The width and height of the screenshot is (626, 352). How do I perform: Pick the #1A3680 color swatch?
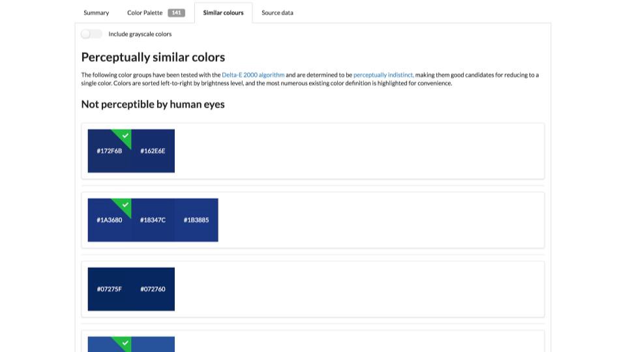tap(110, 220)
